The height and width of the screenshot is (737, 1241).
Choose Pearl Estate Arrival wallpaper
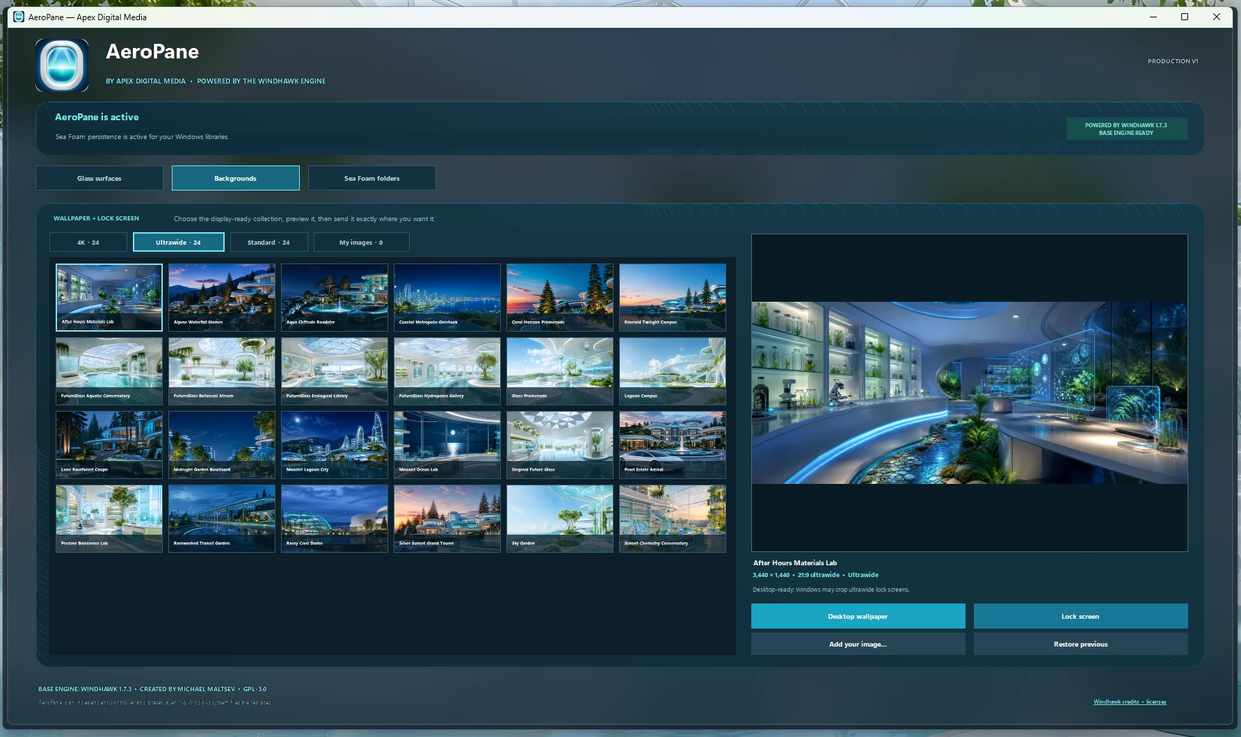coord(673,445)
